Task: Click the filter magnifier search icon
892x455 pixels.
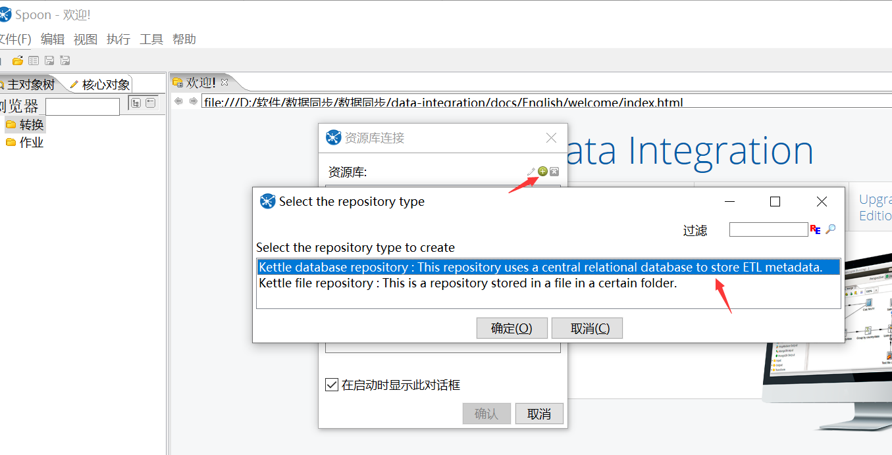Action: (831, 229)
